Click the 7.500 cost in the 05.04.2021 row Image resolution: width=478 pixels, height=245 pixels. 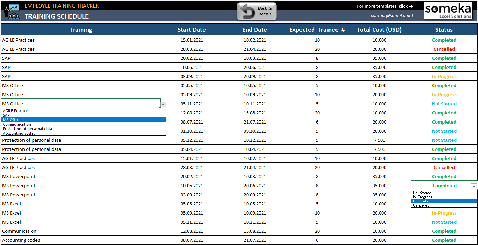click(x=379, y=149)
